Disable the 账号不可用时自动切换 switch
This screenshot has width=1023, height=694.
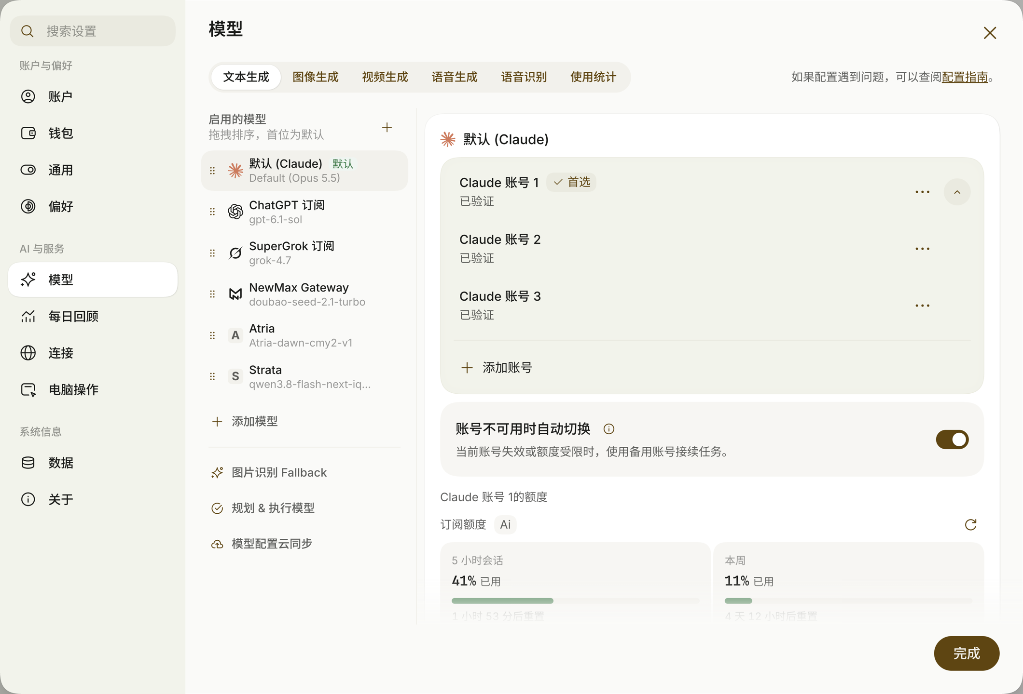[952, 440]
